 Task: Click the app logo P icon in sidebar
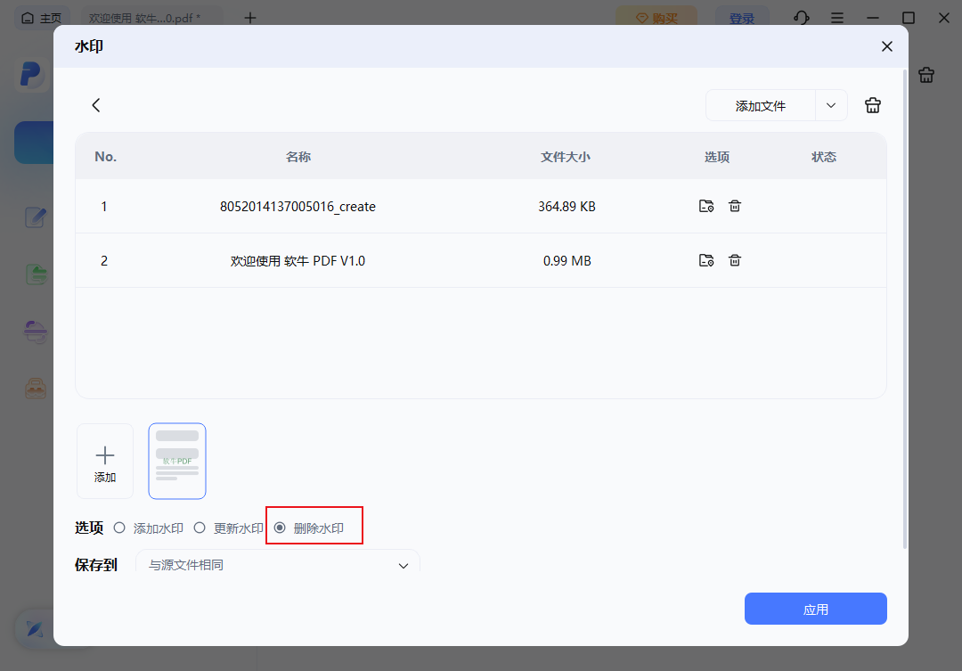pos(31,75)
